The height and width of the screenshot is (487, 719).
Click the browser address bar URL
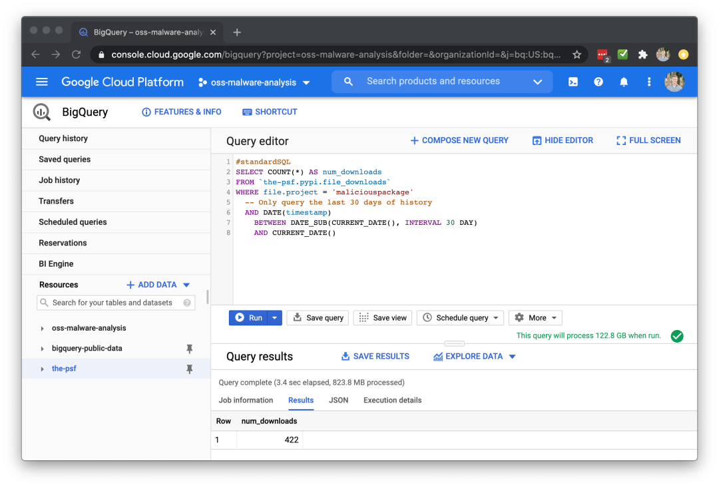click(336, 55)
